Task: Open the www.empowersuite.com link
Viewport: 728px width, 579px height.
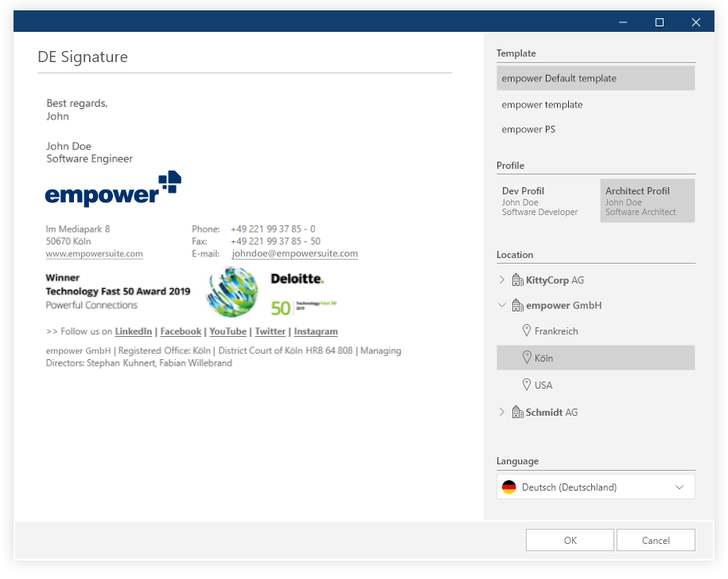Action: click(x=94, y=254)
